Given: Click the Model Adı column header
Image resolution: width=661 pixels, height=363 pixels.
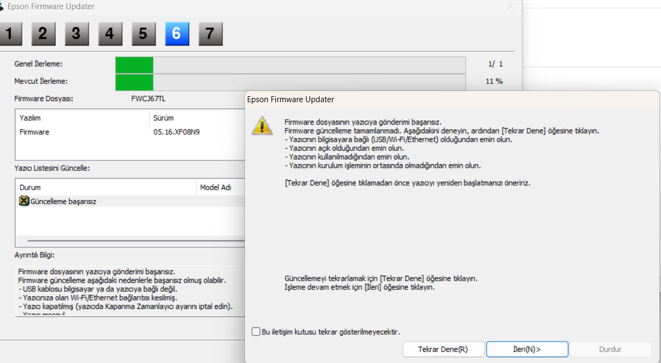Looking at the screenshot, I should 220,187.
